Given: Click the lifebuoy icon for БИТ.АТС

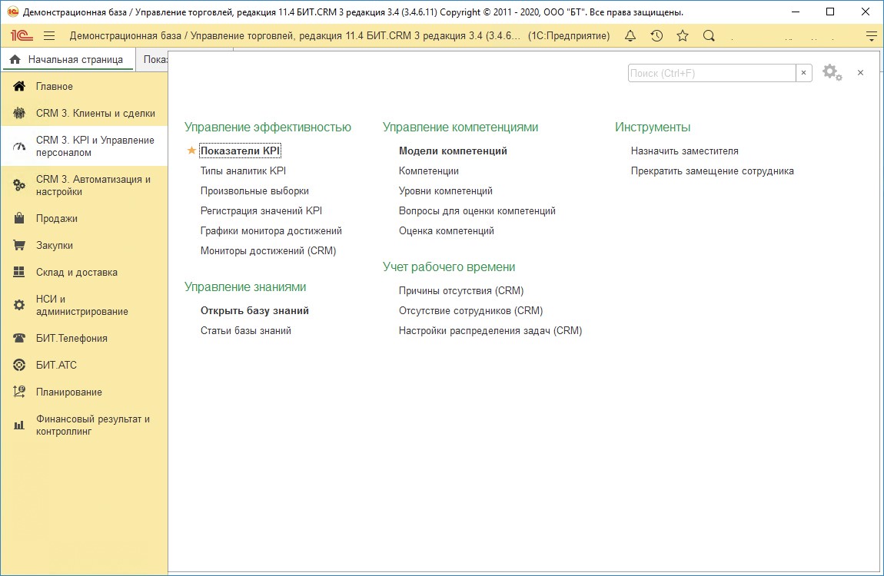Looking at the screenshot, I should (19, 366).
